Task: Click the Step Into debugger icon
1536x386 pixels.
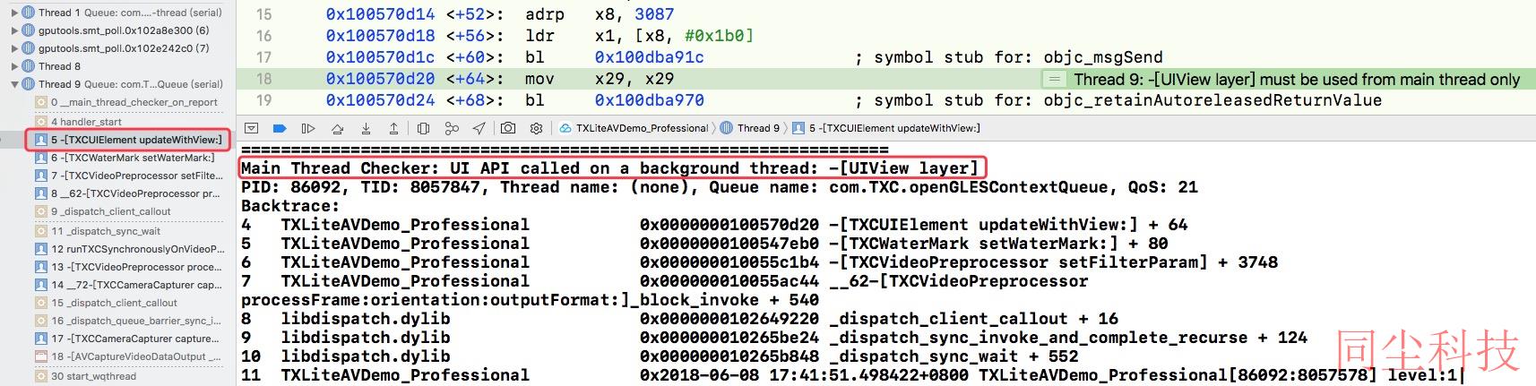Action: tap(366, 128)
